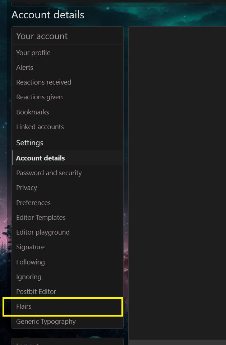The width and height of the screenshot is (226, 345).
Task: Open the Preferences page
Action: point(68,203)
